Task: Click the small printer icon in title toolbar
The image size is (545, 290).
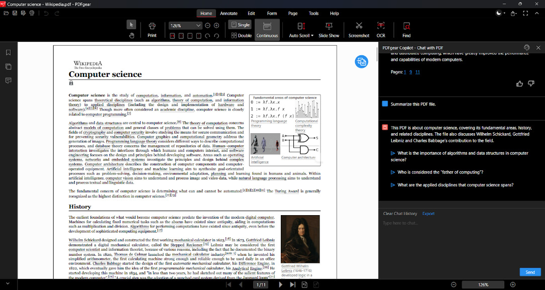Action: click(x=32, y=13)
